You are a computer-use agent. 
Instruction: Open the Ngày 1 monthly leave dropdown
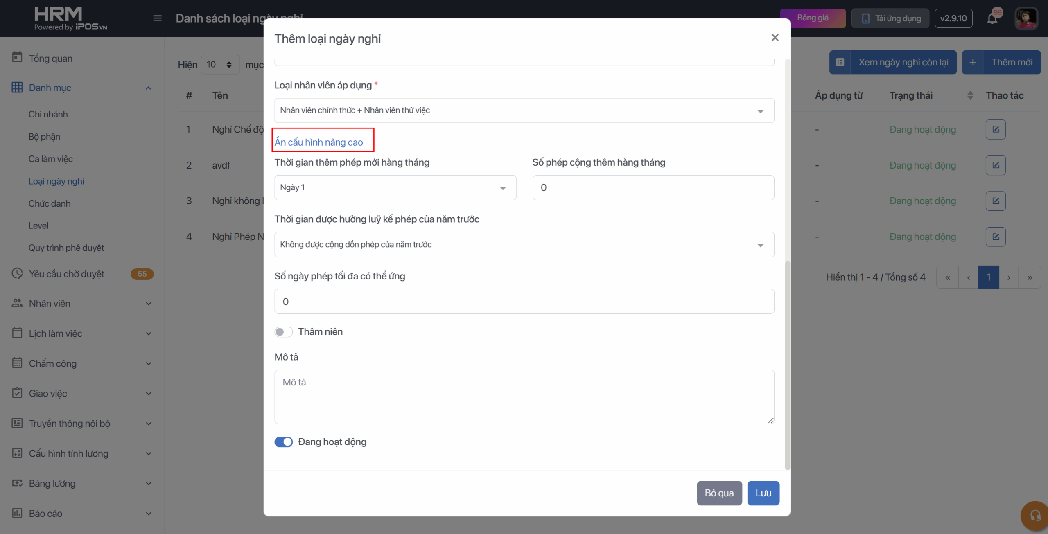395,187
